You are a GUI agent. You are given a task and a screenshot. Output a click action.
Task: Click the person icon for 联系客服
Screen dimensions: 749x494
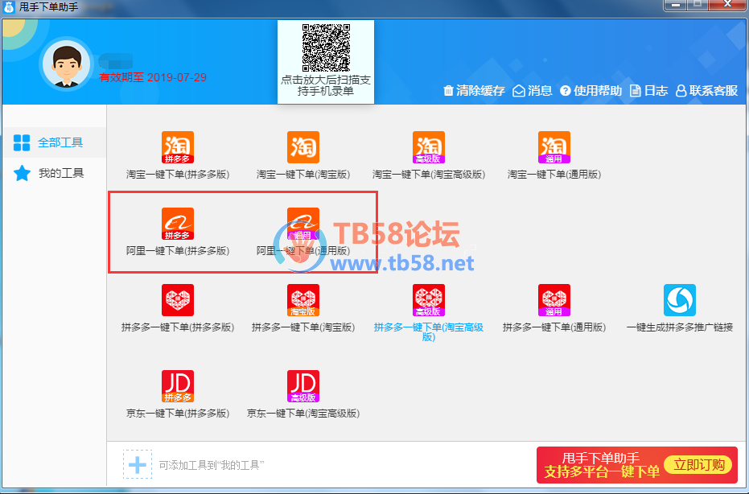click(681, 90)
